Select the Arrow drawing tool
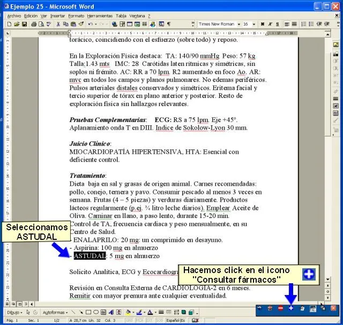Viewport: 343px width, 325px height. [81, 312]
